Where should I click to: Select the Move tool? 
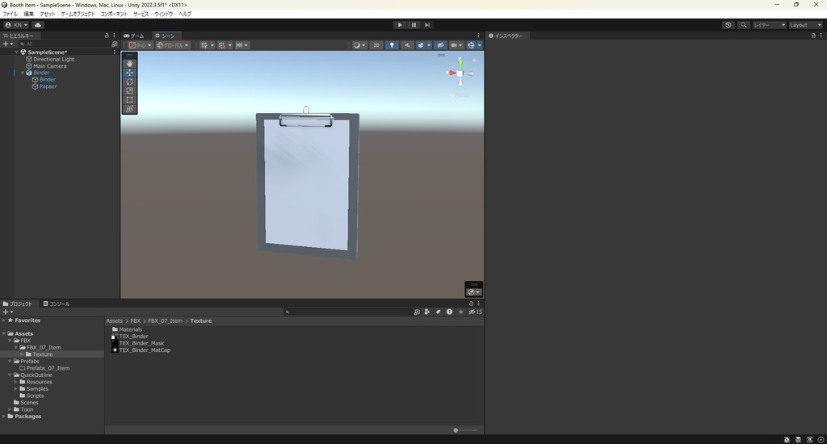(129, 72)
